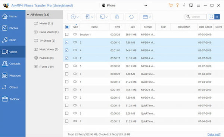Sort by the Size column header
This screenshot has width=224, height=137.
click(133, 27)
